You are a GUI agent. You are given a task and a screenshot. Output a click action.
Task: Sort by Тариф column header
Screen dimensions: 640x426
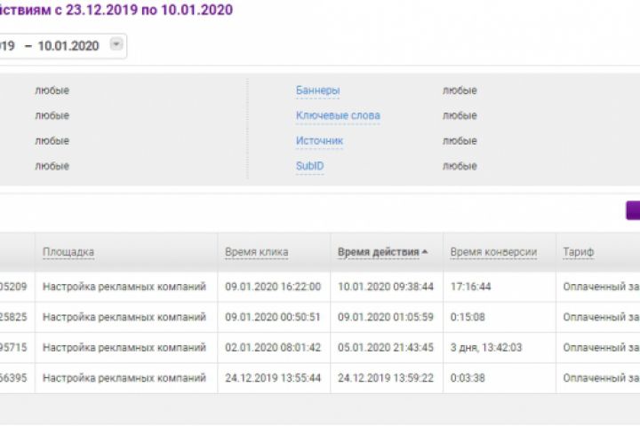578,252
